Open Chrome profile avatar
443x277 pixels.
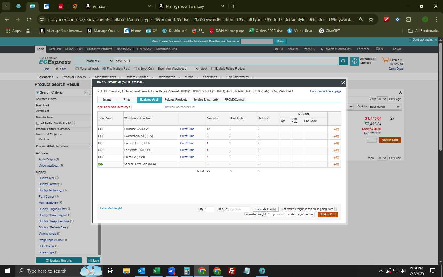tap(425, 19)
